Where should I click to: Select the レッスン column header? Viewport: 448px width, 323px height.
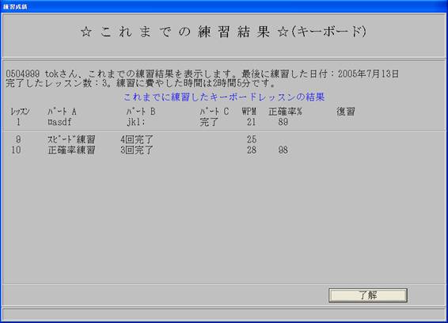pos(20,112)
